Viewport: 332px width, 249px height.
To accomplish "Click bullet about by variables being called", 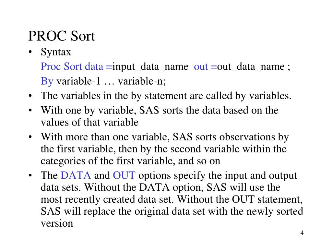I will 166,96.
